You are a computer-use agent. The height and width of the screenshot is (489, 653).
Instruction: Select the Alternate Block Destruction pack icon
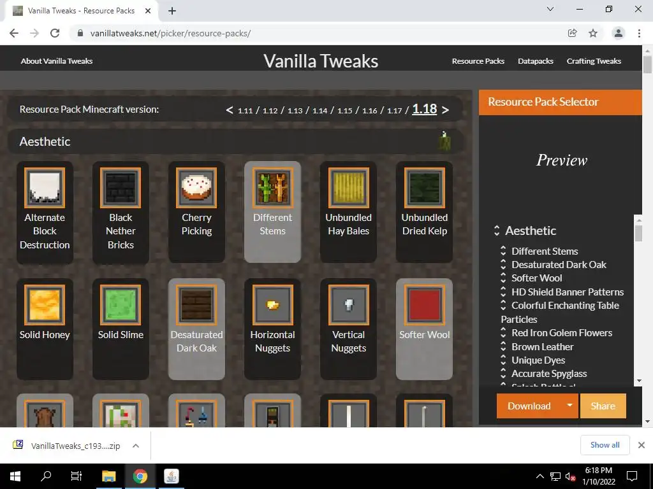click(45, 188)
